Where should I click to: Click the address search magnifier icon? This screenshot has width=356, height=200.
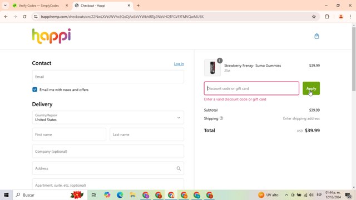179,168
